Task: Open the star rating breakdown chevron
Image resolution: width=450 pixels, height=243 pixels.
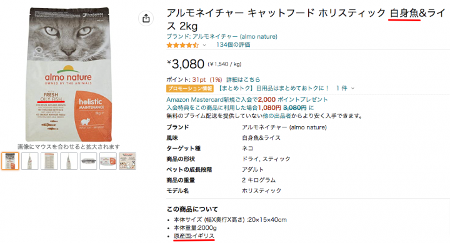Action: (x=204, y=45)
